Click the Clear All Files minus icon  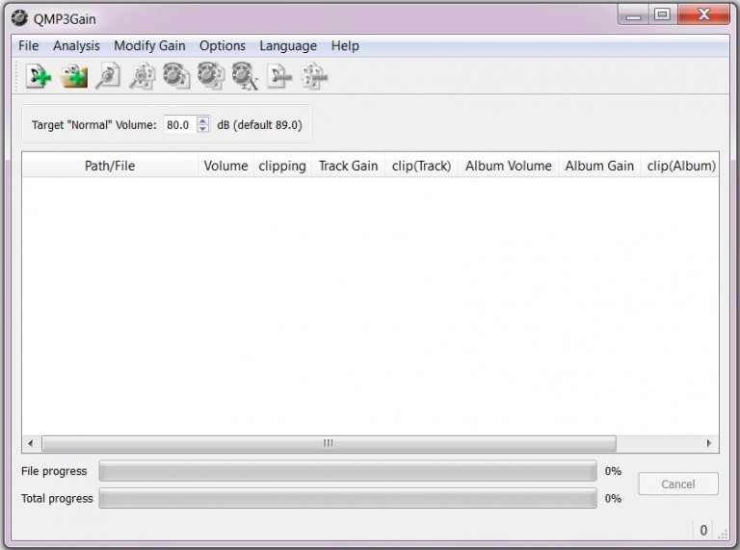(x=314, y=76)
